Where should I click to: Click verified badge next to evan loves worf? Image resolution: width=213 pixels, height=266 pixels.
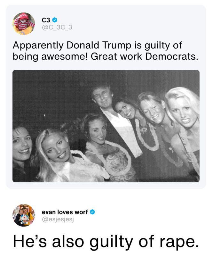(x=93, y=212)
